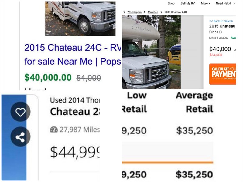
Task: Go to Washington breadcrumb link
Action: click(x=134, y=12)
